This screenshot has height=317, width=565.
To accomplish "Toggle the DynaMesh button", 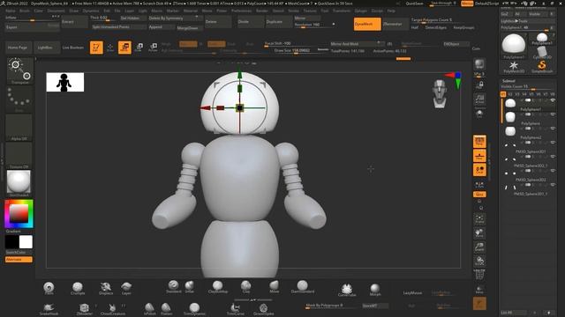I will coord(367,24).
